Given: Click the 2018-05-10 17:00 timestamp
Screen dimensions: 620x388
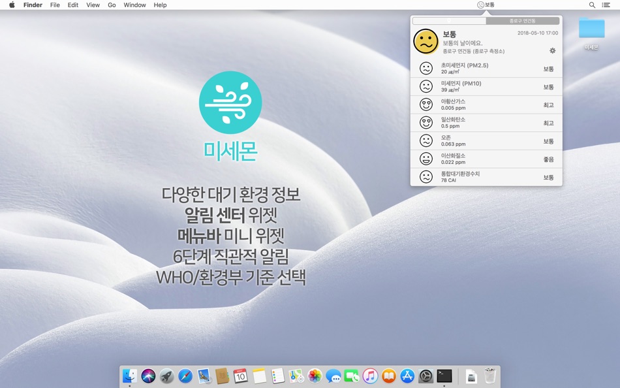Looking at the screenshot, I should click(x=538, y=33).
